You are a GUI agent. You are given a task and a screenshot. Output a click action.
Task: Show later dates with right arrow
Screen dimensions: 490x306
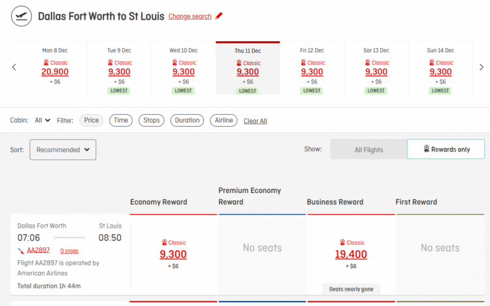(482, 67)
